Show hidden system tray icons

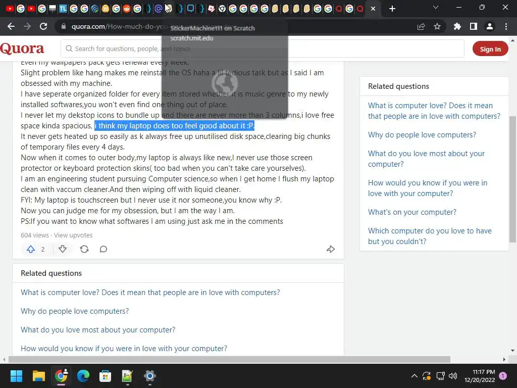click(x=415, y=376)
